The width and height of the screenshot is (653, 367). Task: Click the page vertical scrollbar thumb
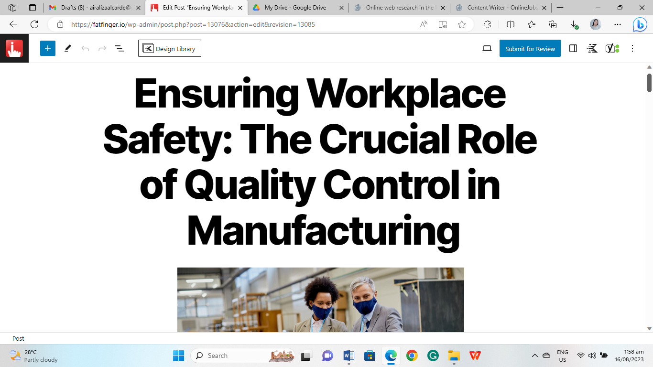pyautogui.click(x=649, y=83)
